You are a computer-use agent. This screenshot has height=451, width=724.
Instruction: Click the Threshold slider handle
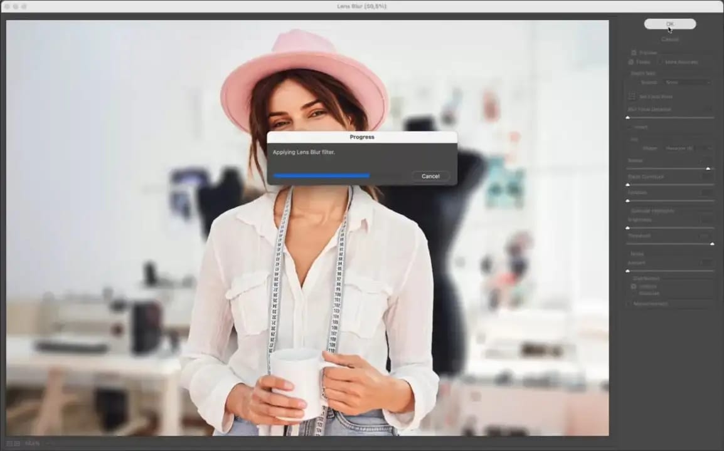click(712, 244)
